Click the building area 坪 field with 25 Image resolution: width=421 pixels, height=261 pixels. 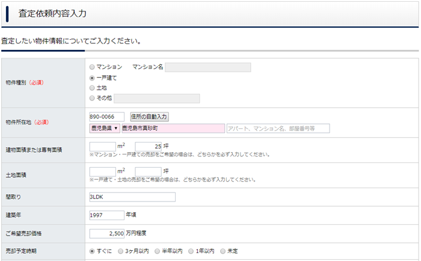[149, 146]
